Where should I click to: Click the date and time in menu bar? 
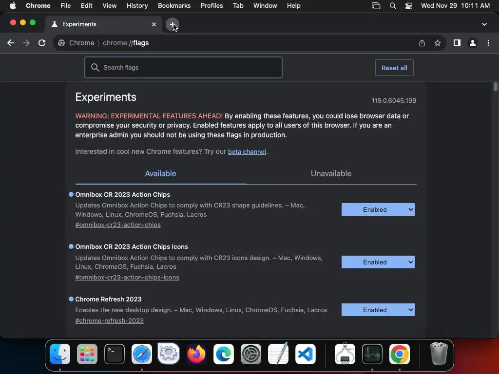click(x=455, y=6)
